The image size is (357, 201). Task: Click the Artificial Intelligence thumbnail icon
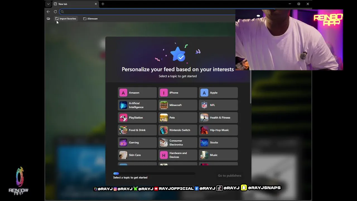pyautogui.click(x=123, y=105)
